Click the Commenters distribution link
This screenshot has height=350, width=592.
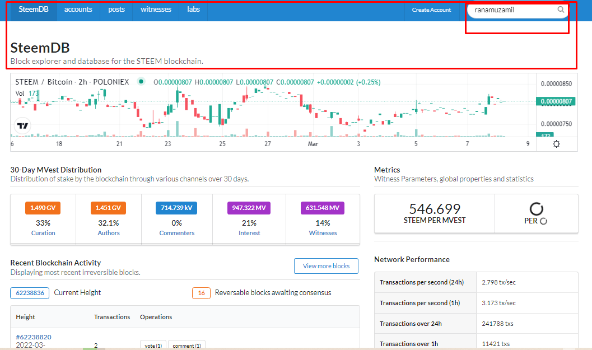(x=176, y=233)
